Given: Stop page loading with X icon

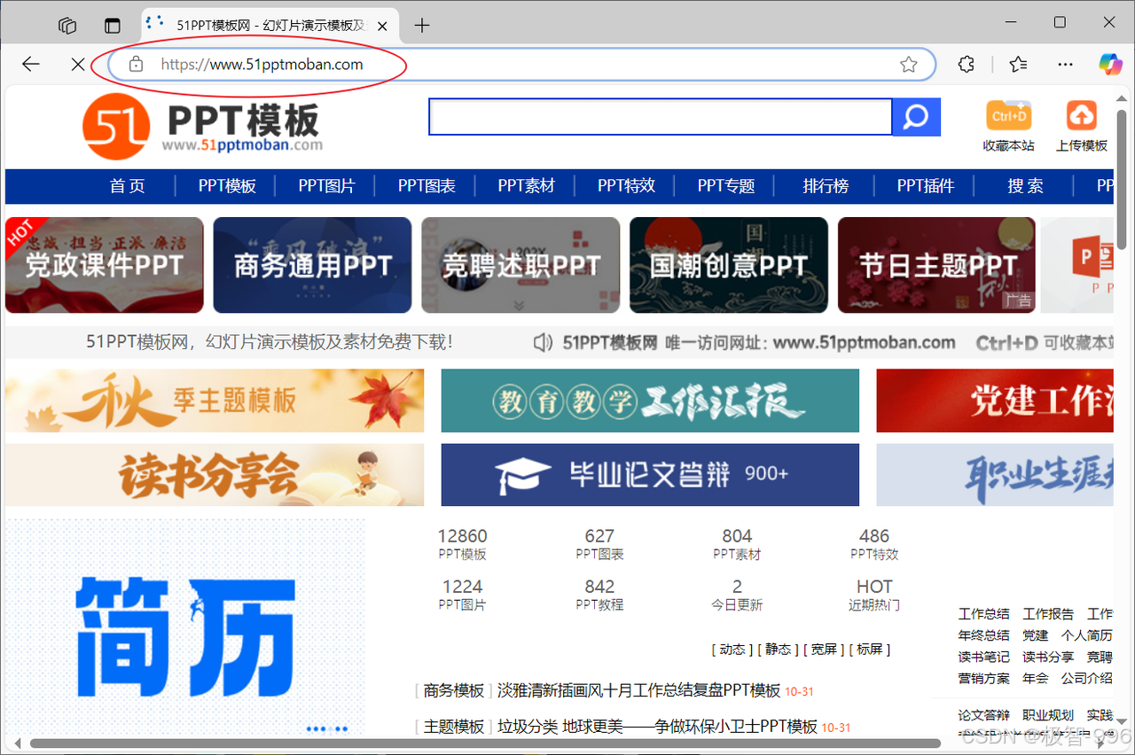Looking at the screenshot, I should pyautogui.click(x=78, y=64).
